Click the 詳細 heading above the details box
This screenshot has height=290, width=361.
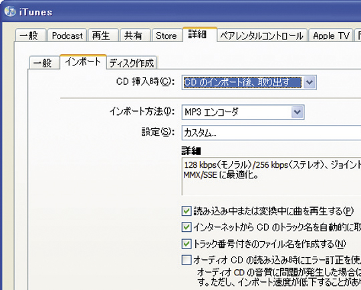tap(191, 151)
